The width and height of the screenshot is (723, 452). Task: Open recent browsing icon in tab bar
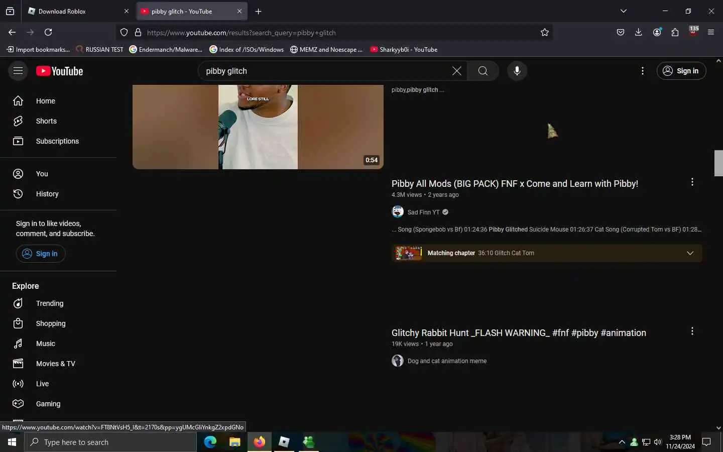coord(10,11)
